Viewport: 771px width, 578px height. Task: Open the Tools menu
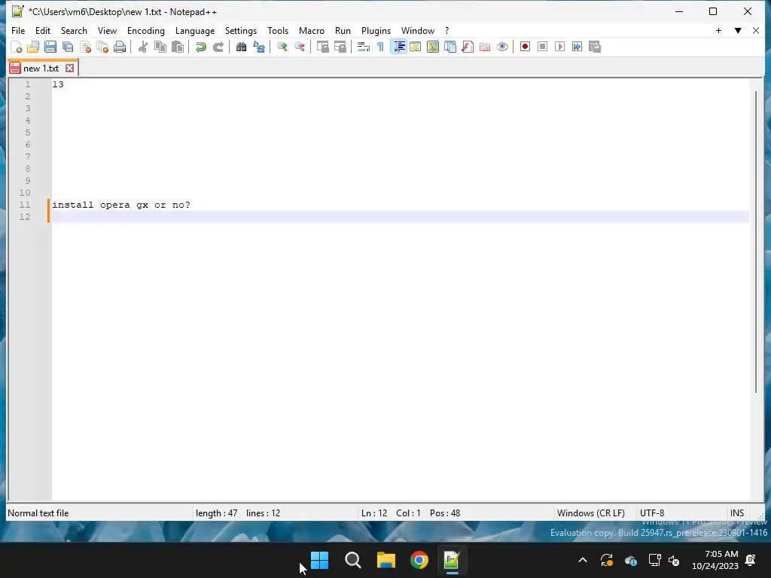coord(278,30)
